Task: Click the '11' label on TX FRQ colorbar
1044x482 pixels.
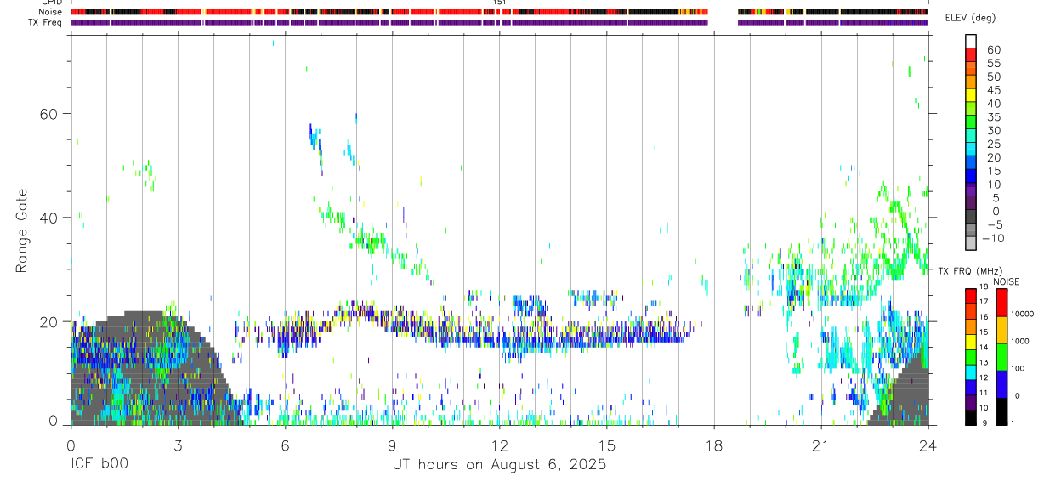Action: 984,394
